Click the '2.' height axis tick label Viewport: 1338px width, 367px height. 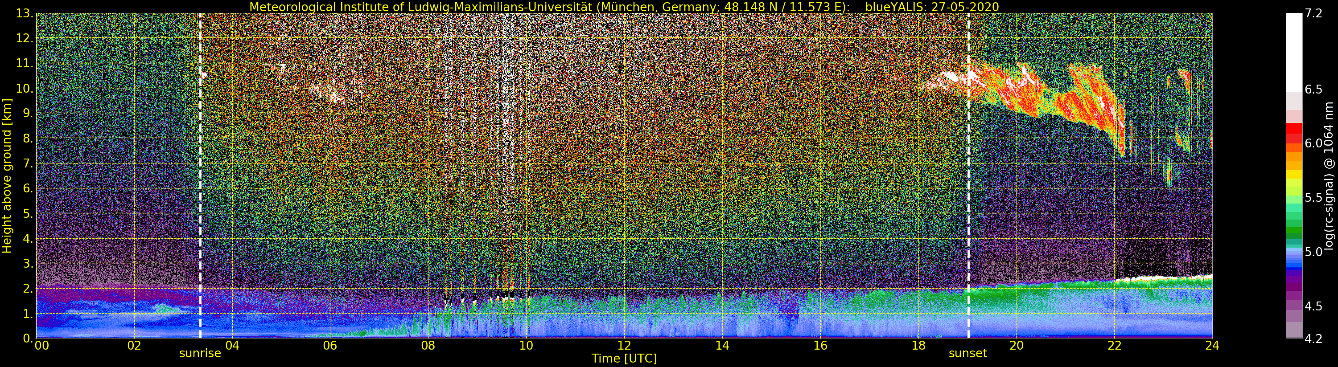[x=28, y=288]
